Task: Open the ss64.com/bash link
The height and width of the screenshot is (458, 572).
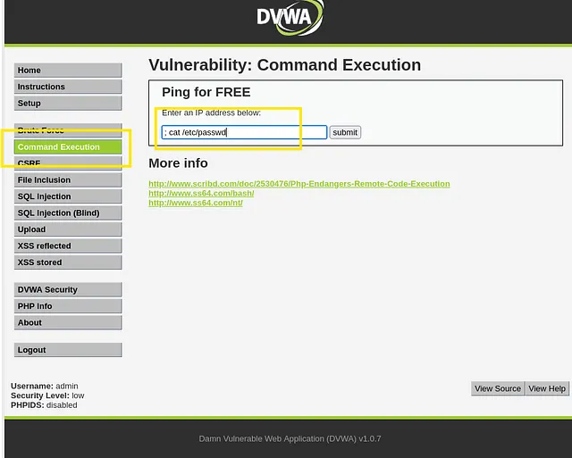Action: click(201, 193)
